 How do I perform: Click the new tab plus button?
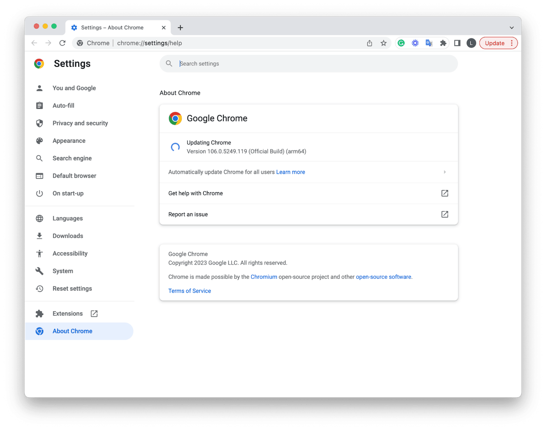(181, 28)
